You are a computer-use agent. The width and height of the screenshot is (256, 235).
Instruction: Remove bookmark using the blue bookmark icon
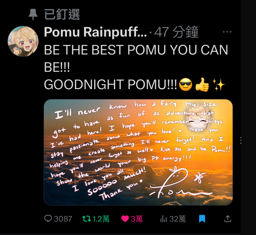pos(202,219)
